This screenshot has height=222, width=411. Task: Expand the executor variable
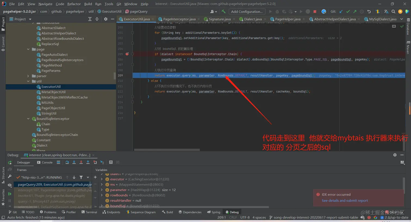click(102, 179)
